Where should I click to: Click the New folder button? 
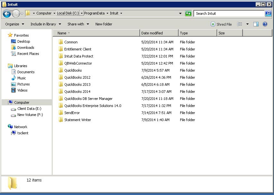(x=104, y=24)
